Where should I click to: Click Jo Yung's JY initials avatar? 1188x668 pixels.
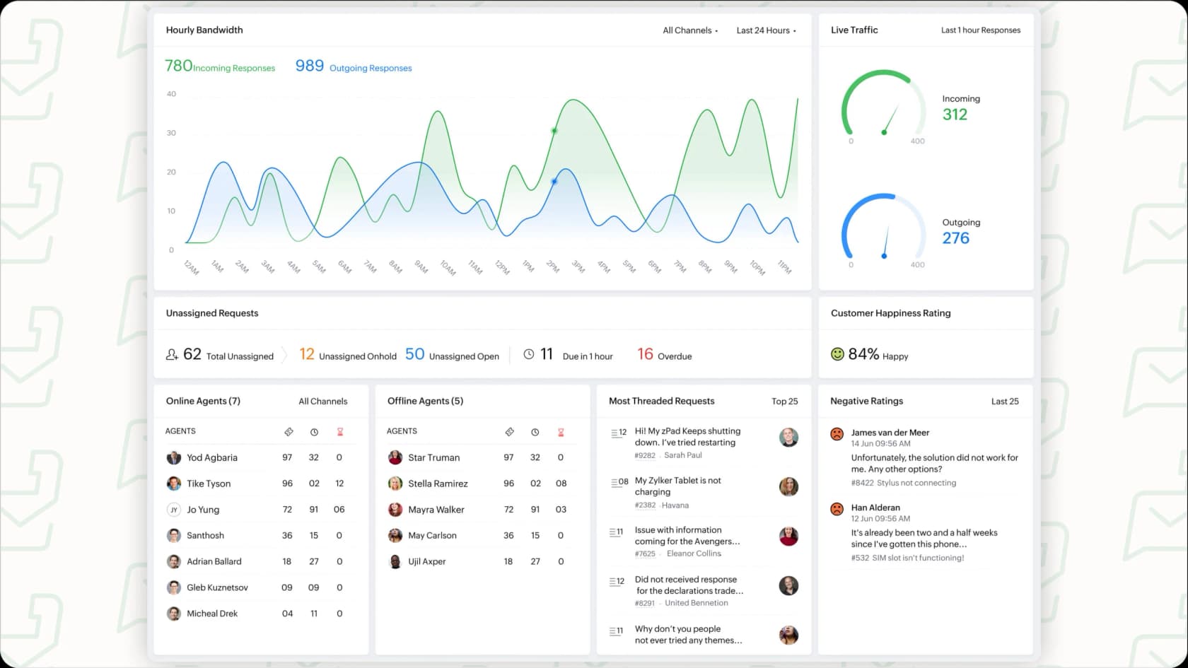point(173,510)
